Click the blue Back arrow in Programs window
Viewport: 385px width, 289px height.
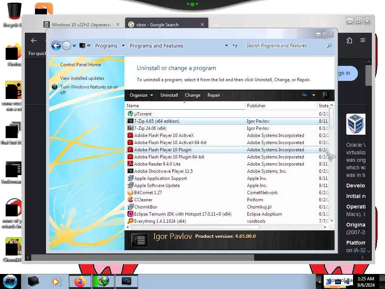click(56, 46)
